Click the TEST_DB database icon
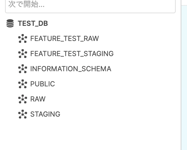The height and width of the screenshot is (150, 187). pos(10,23)
